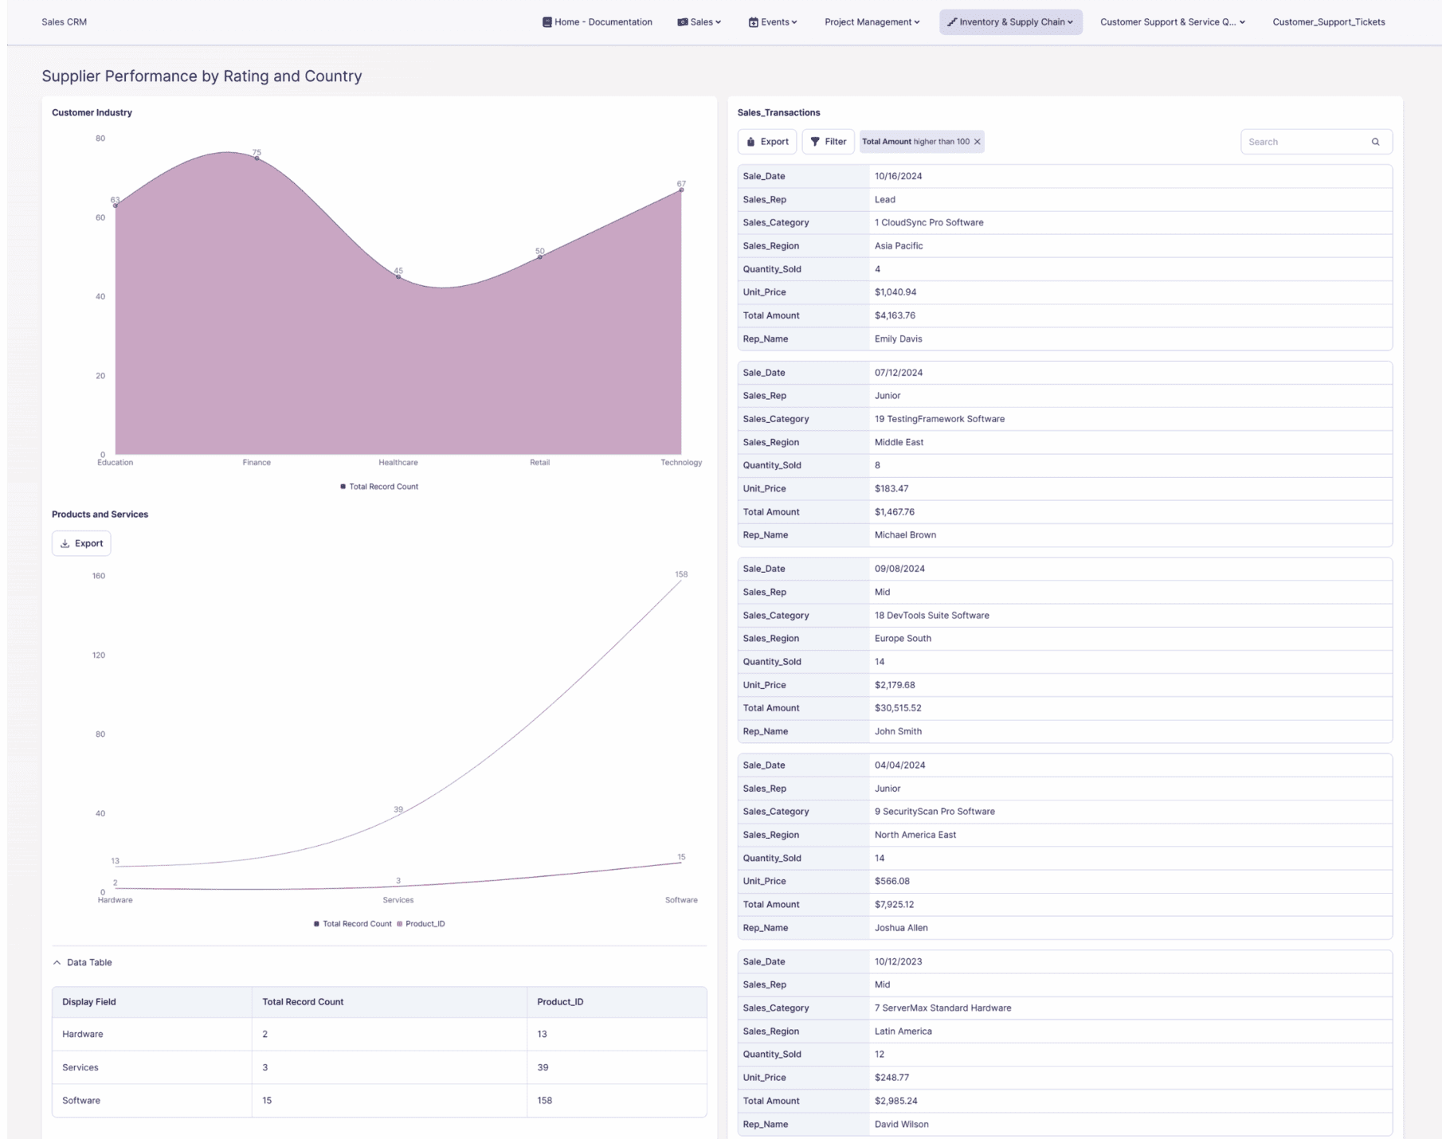Screen dimensions: 1442x1139
Task: Toggle Total Record Count legend in Products chart
Action: (x=353, y=923)
